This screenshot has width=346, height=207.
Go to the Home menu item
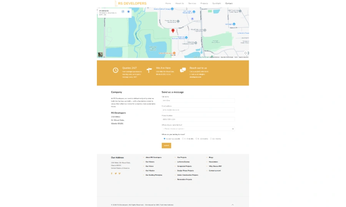click(x=168, y=3)
